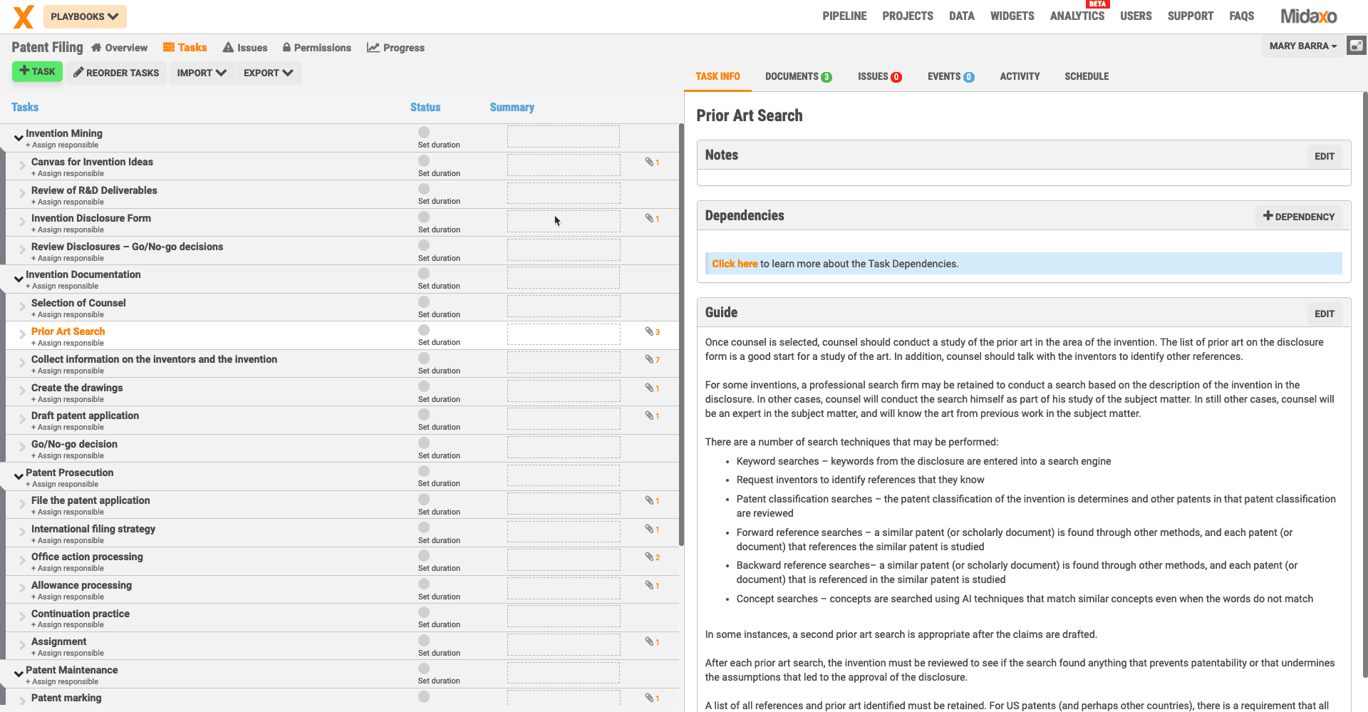Click status circle for Review of R&D Deliverables
This screenshot has height=712, width=1368.
(x=424, y=189)
